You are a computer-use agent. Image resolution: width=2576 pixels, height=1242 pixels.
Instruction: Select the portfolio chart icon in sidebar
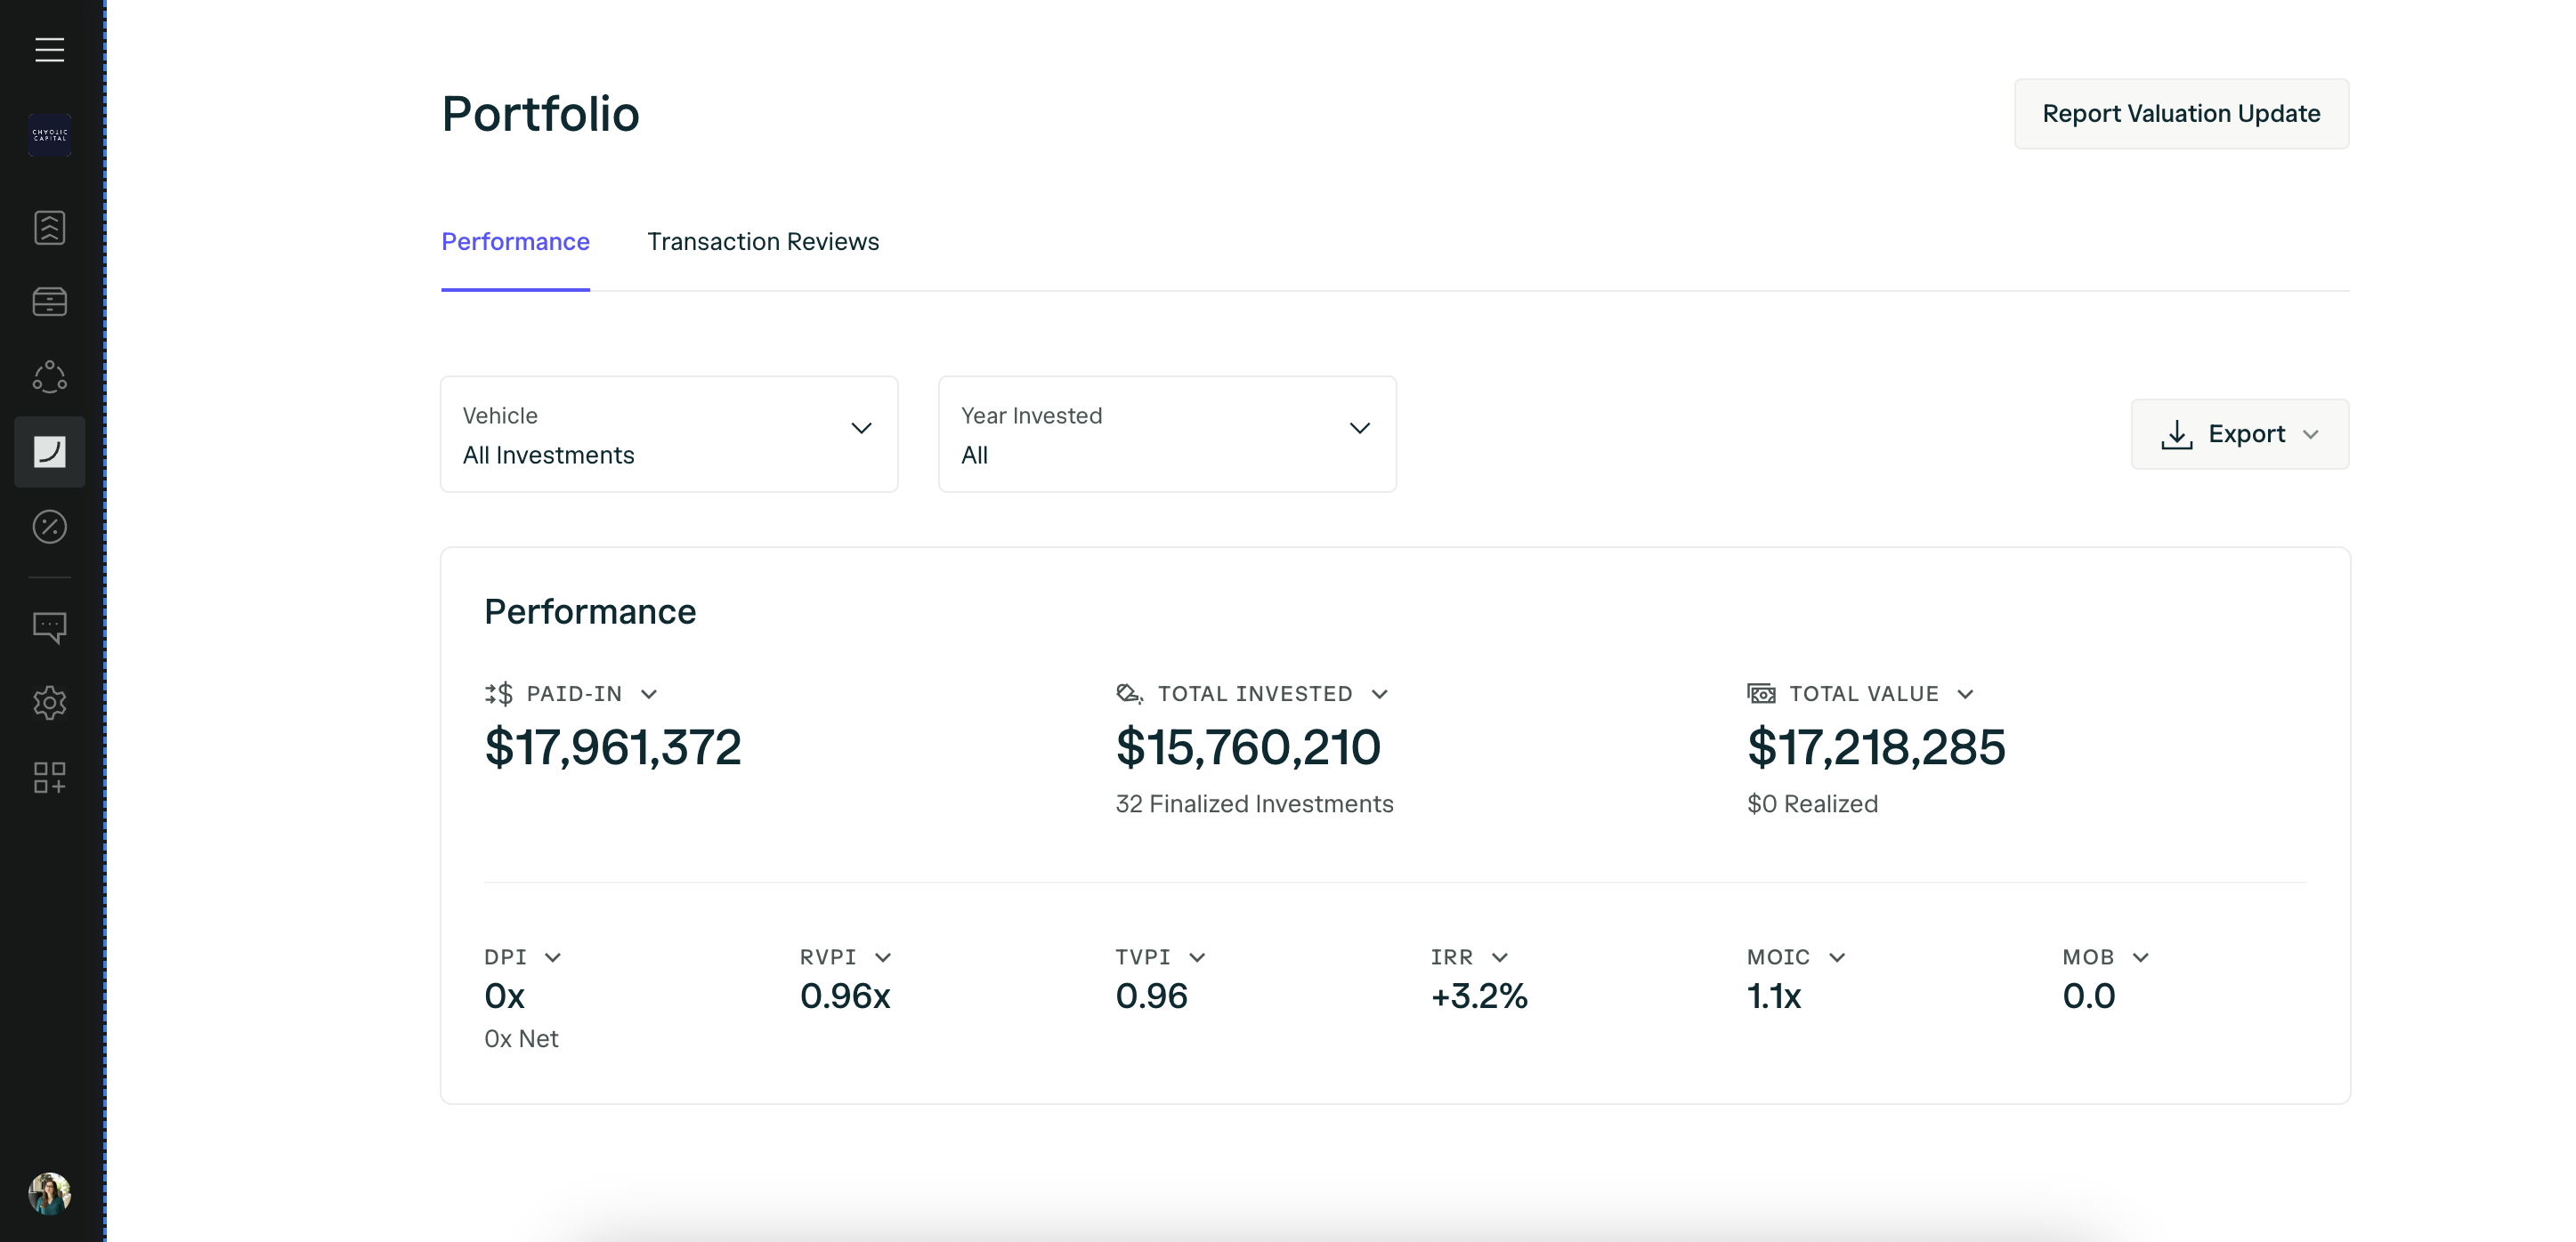pos(50,452)
